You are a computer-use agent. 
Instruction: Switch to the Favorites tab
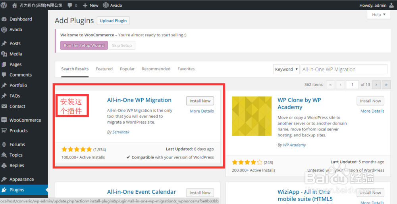186,69
